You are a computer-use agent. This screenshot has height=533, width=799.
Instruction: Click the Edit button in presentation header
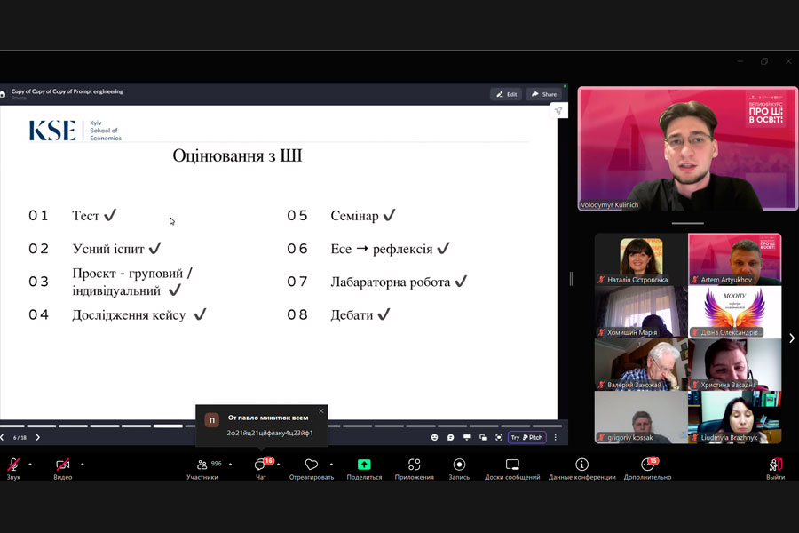tap(506, 94)
